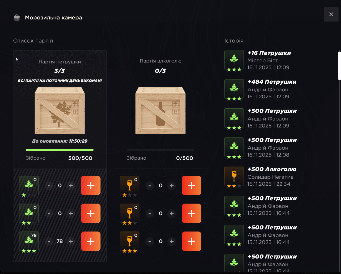
Task: Close the Морозильна камера window
Action: 331,14
